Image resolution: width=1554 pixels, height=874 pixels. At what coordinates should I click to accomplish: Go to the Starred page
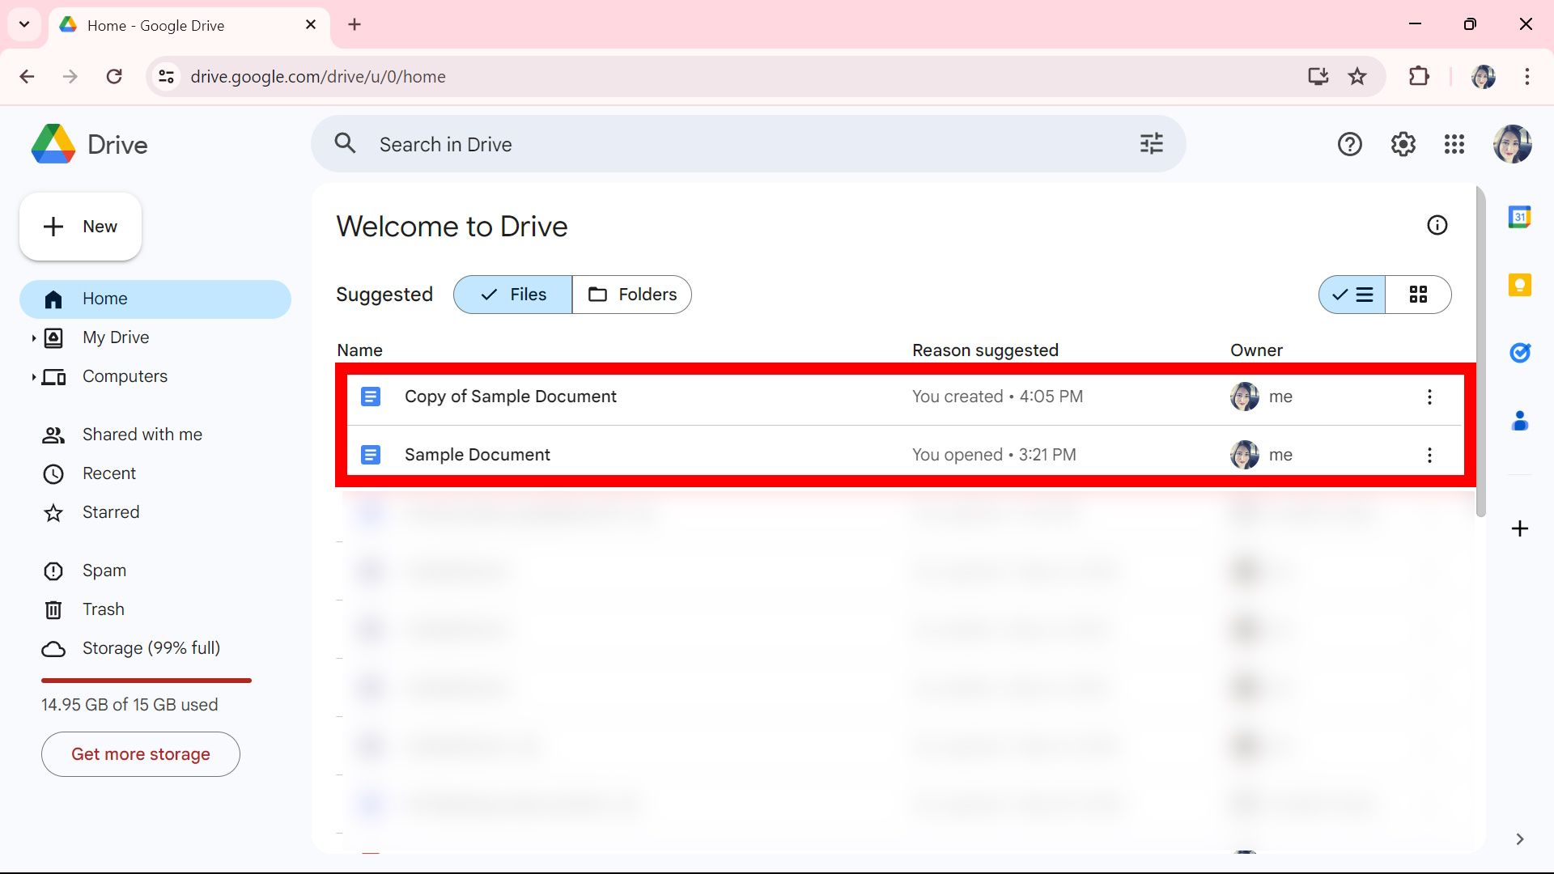[x=111, y=512]
